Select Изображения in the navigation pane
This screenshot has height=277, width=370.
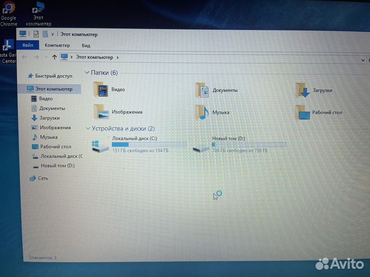click(51, 127)
